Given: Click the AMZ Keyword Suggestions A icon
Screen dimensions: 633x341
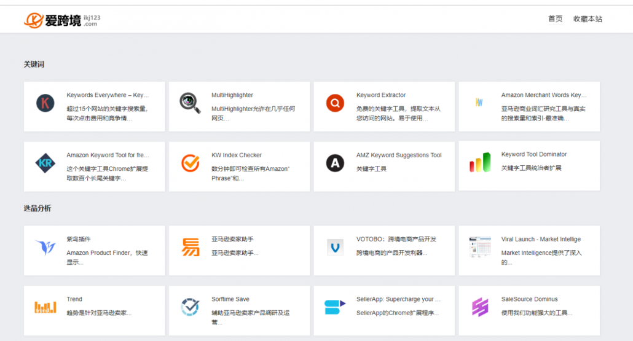Looking at the screenshot, I should pyautogui.click(x=335, y=163).
